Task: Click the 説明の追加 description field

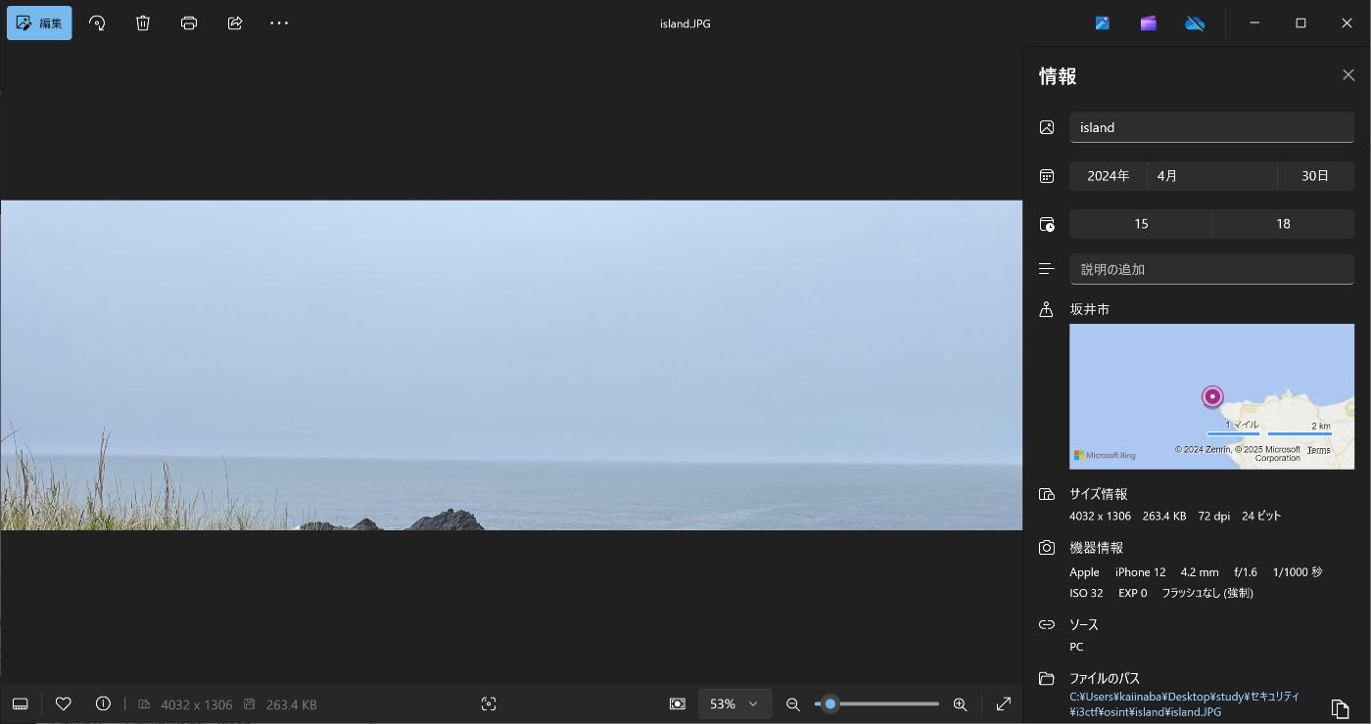Action: click(1211, 269)
